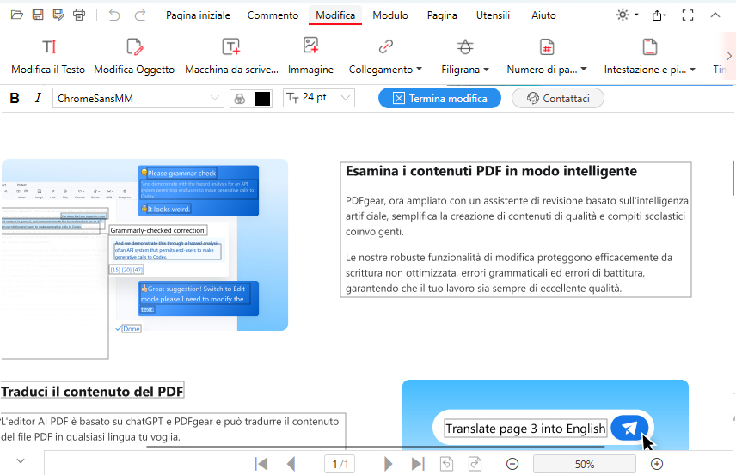This screenshot has height=475, width=736.
Task: Open the Collegamento link tool
Action: click(x=385, y=58)
